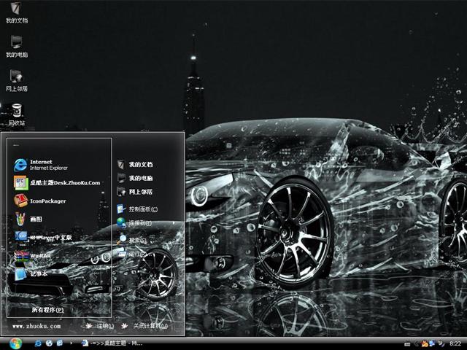This screenshot has width=467, height=350.
Task: Click 网上邻居 desktop shortcut
Action: 16,80
